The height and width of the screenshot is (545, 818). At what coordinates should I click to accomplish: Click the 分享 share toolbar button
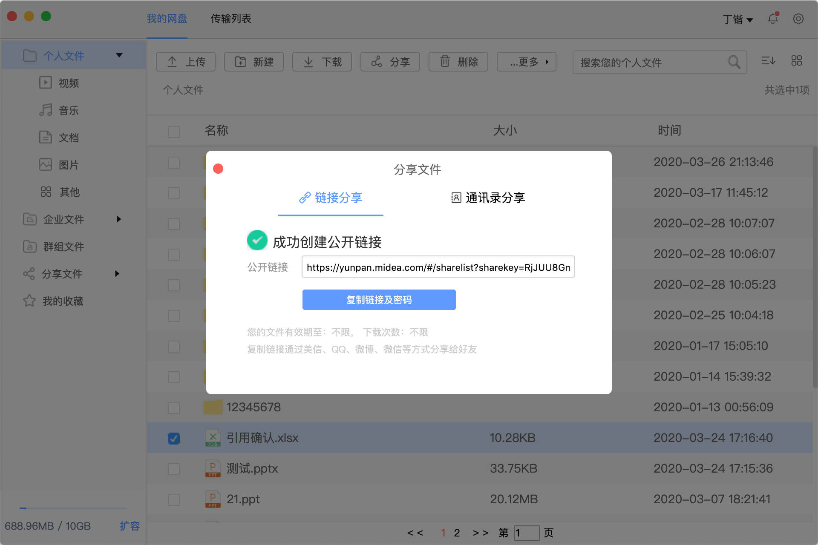tap(390, 62)
